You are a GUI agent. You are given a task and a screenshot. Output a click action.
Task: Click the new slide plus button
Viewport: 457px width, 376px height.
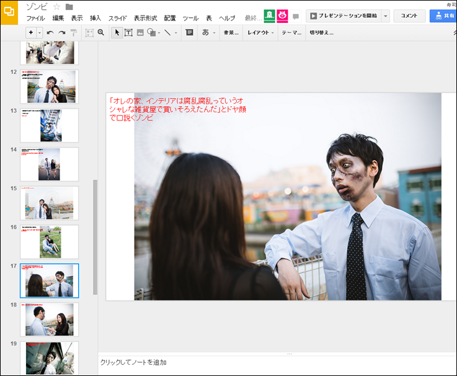click(x=31, y=32)
